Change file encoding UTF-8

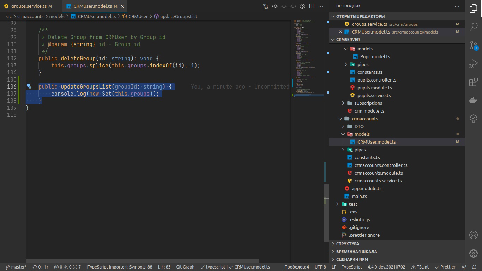tap(320, 267)
